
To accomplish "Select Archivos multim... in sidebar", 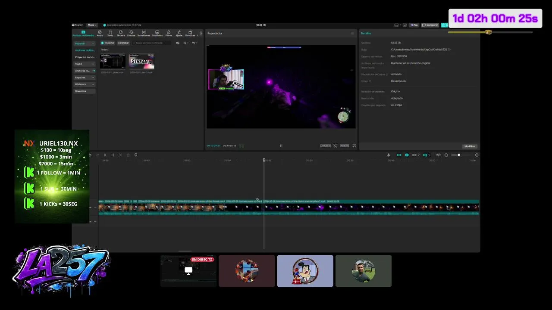I will (x=85, y=50).
